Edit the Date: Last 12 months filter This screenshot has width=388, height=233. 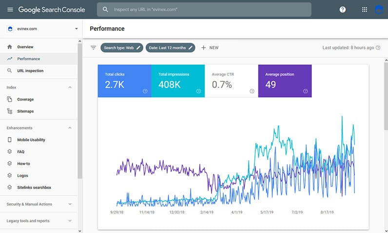click(x=170, y=48)
